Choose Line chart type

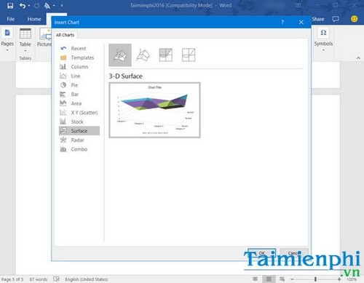(79, 76)
